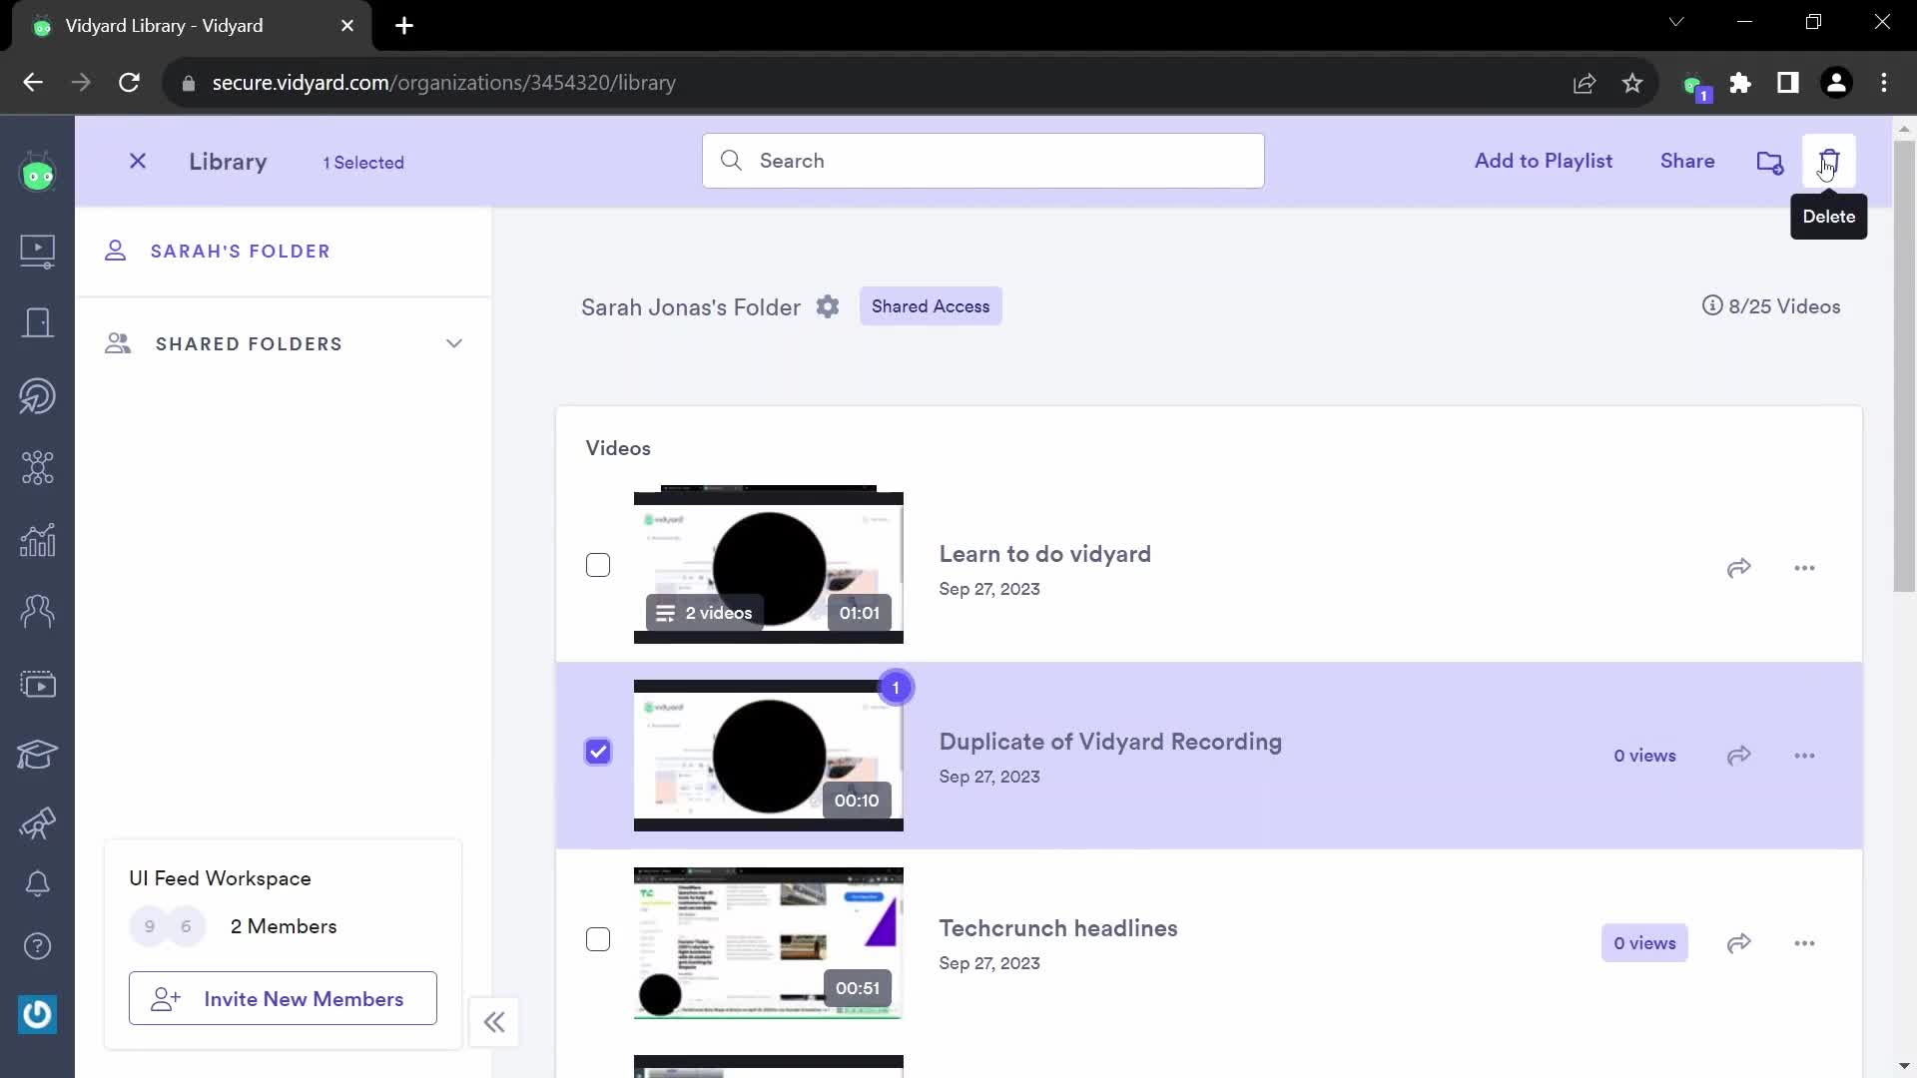Click the info icon beside 8/25 Videos
Viewport: 1917px width, 1078px height.
pos(1712,305)
